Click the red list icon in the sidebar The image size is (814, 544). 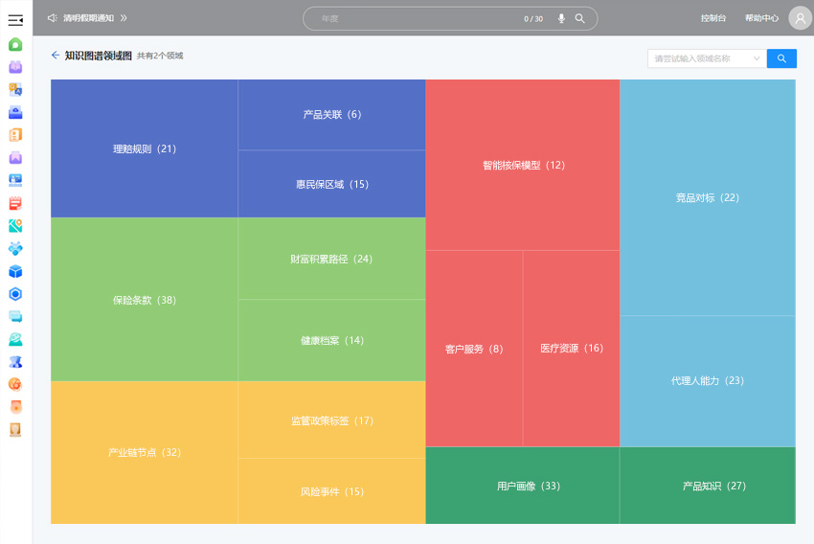tap(15, 203)
